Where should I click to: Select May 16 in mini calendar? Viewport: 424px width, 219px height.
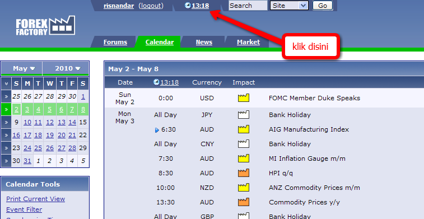click(16, 135)
